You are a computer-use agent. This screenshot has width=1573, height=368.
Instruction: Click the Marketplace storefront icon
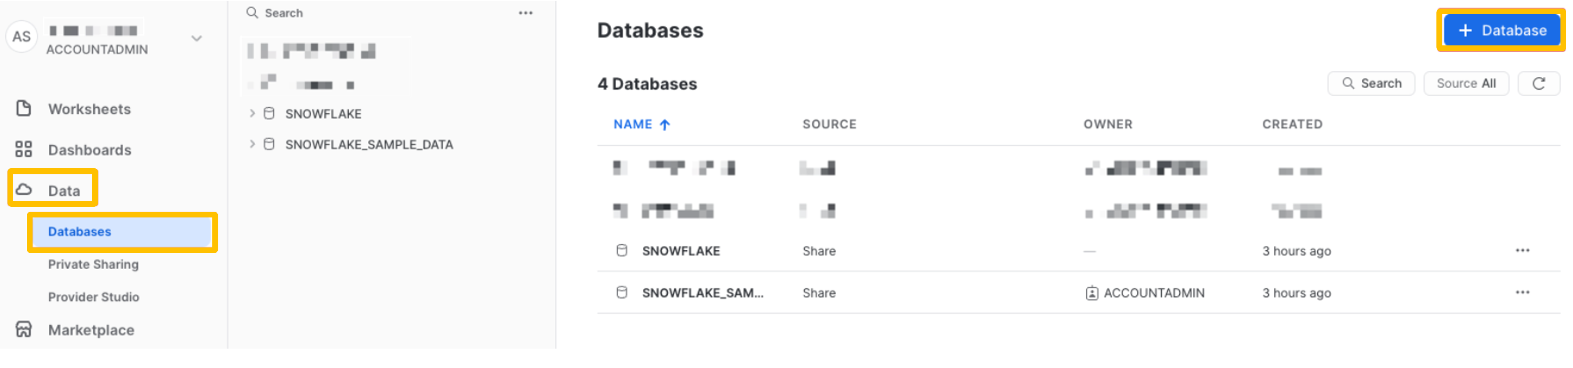pyautogui.click(x=24, y=330)
